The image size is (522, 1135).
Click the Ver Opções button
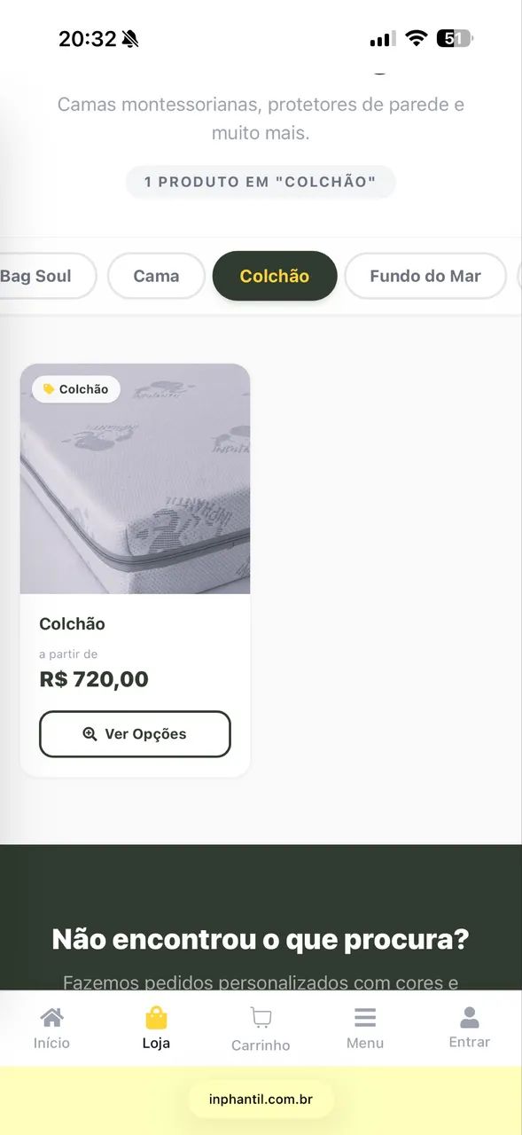(135, 734)
